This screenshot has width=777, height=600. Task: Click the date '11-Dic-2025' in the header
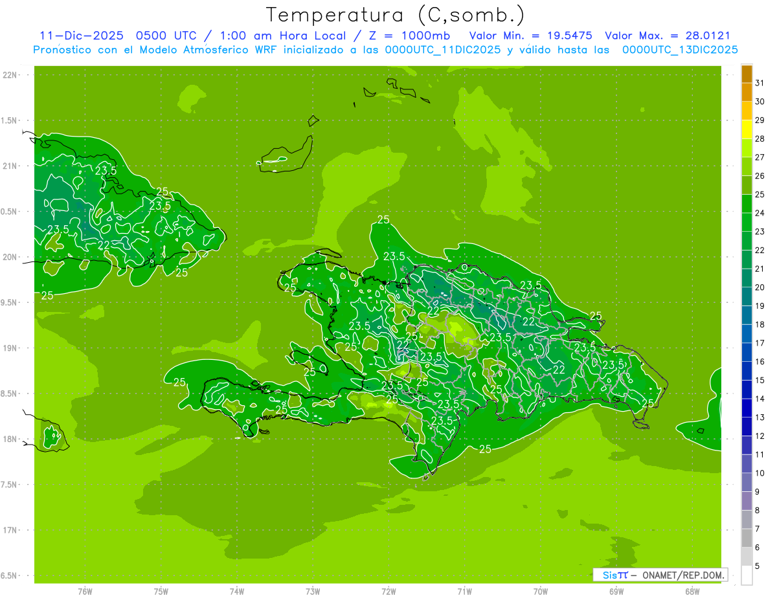pyautogui.click(x=80, y=36)
